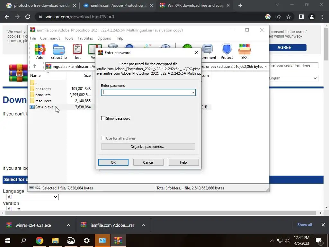Close the Enter password dialog
Screen dimensions: 329x247
pyautogui.click(x=196, y=52)
